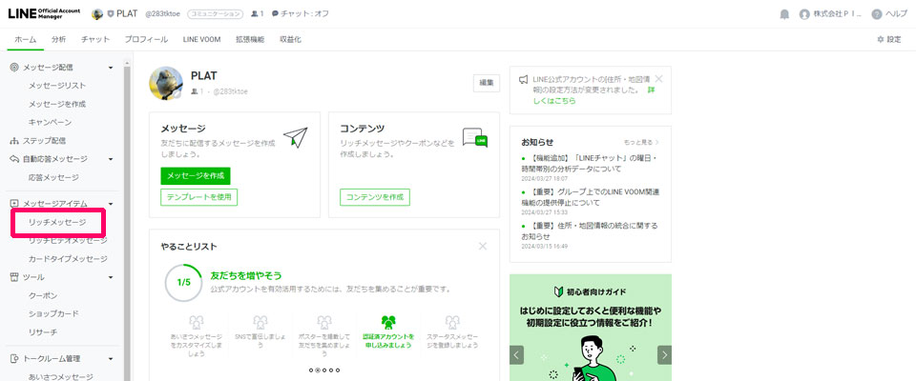This screenshot has width=916, height=381.
Task: Click the friends count icon in header
Action: click(254, 14)
